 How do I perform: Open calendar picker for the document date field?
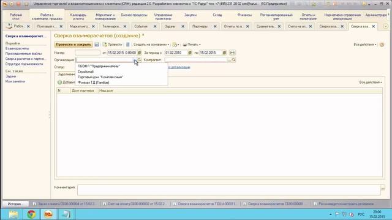click(140, 53)
